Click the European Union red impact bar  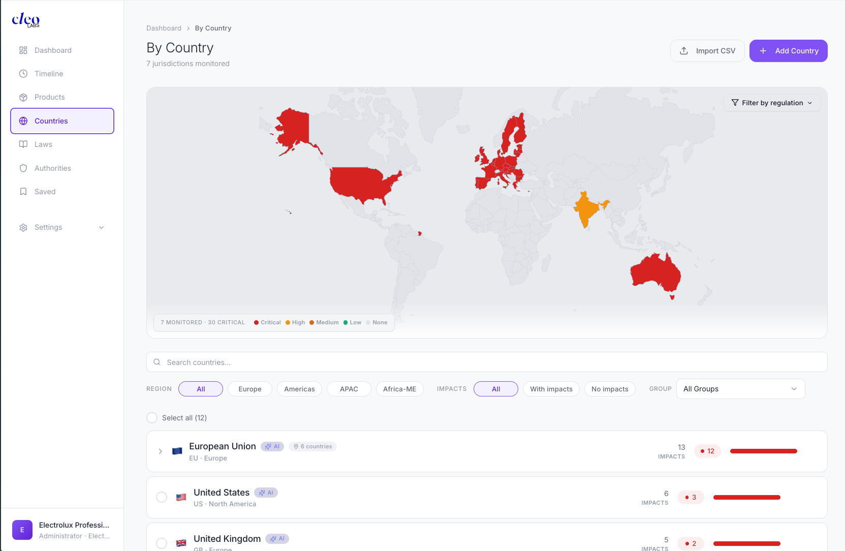coord(763,451)
